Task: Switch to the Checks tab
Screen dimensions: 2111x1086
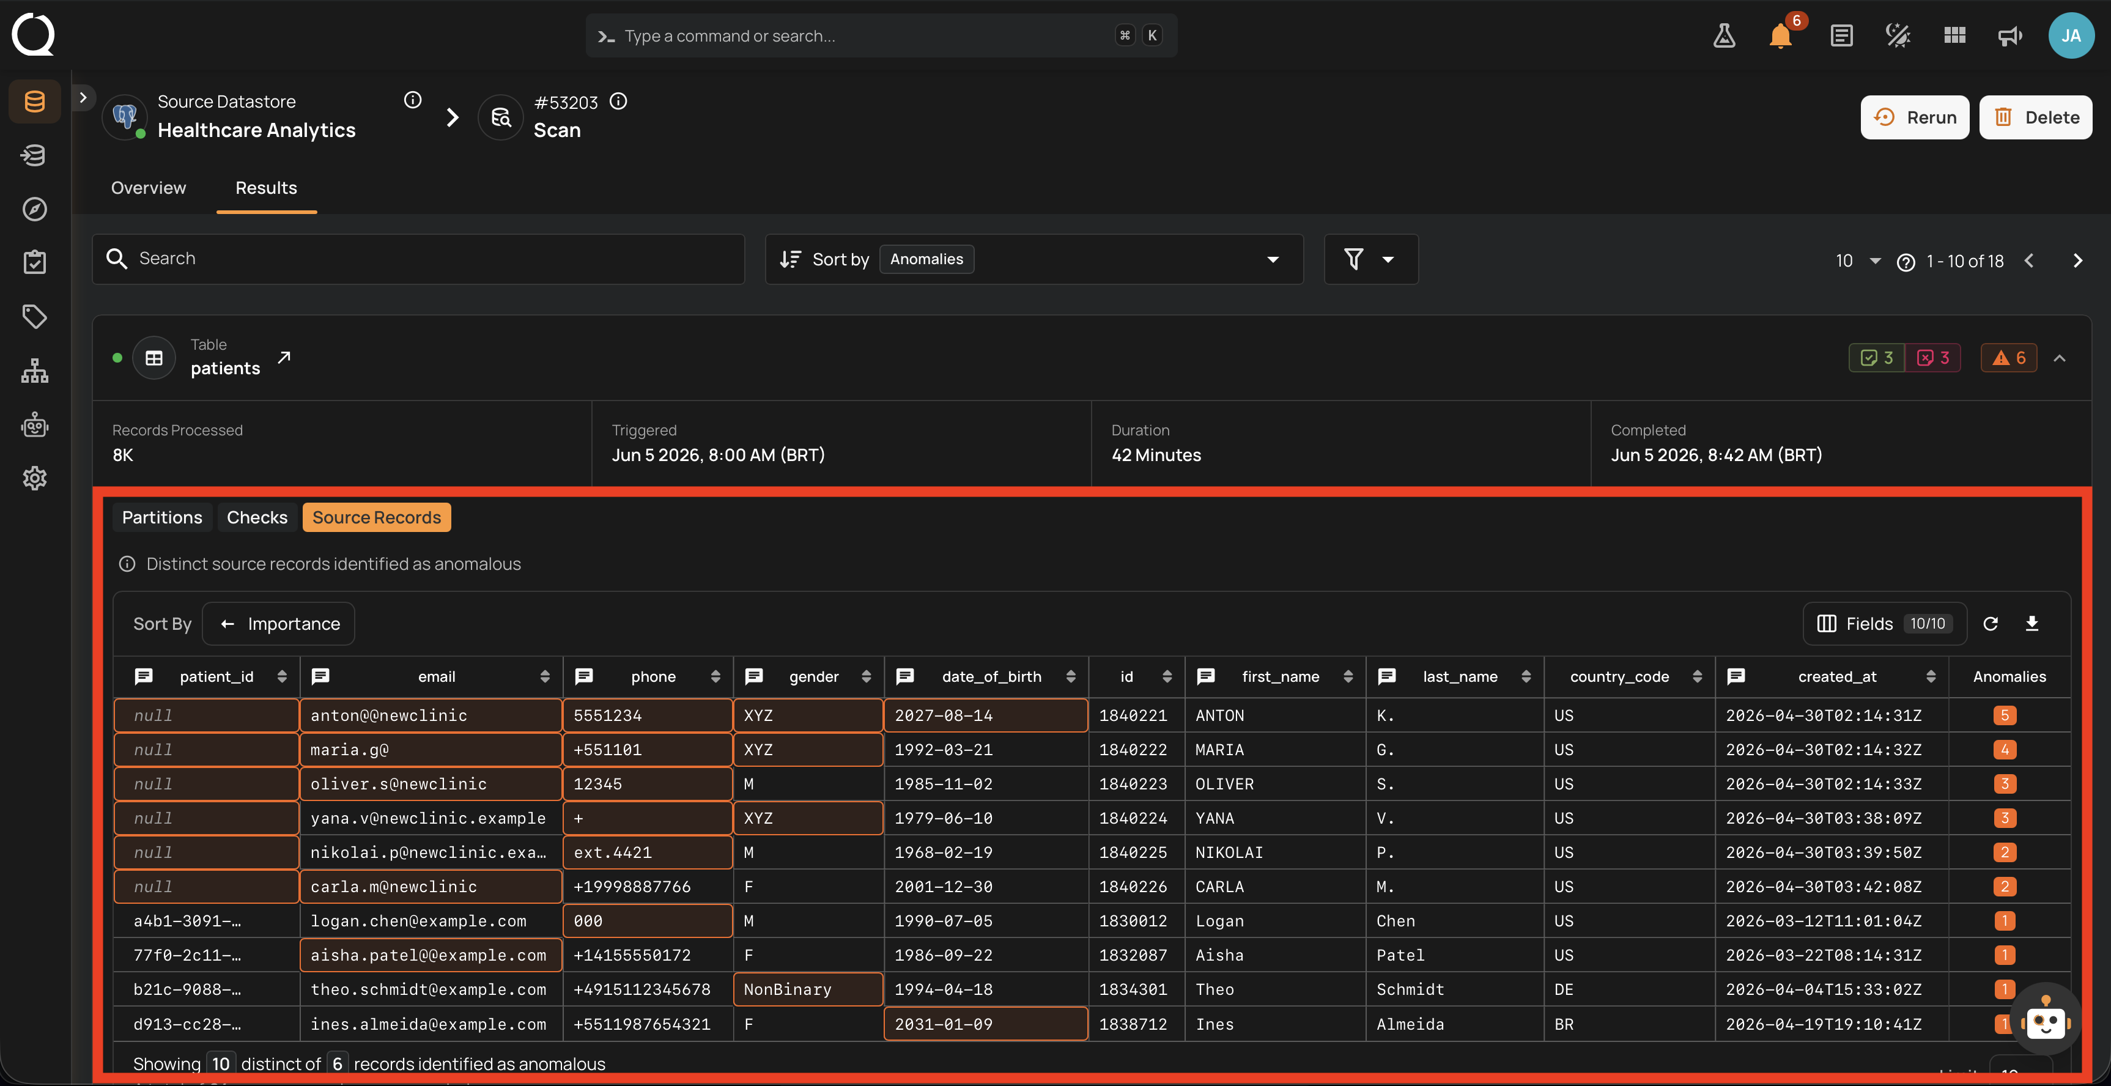Action: click(x=257, y=517)
